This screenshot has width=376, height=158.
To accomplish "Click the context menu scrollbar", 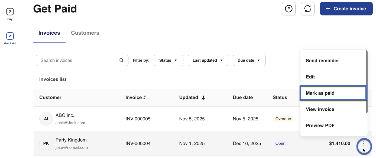I will click(367, 81).
